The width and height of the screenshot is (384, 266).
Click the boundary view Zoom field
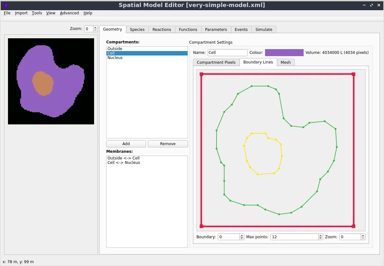pos(350,237)
